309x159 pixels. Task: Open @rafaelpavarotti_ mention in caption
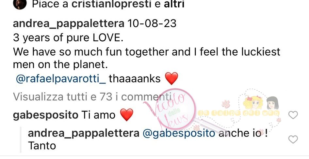pos(61,79)
